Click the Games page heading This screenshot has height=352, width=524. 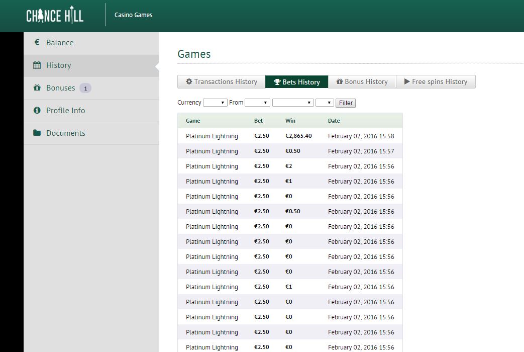point(194,54)
